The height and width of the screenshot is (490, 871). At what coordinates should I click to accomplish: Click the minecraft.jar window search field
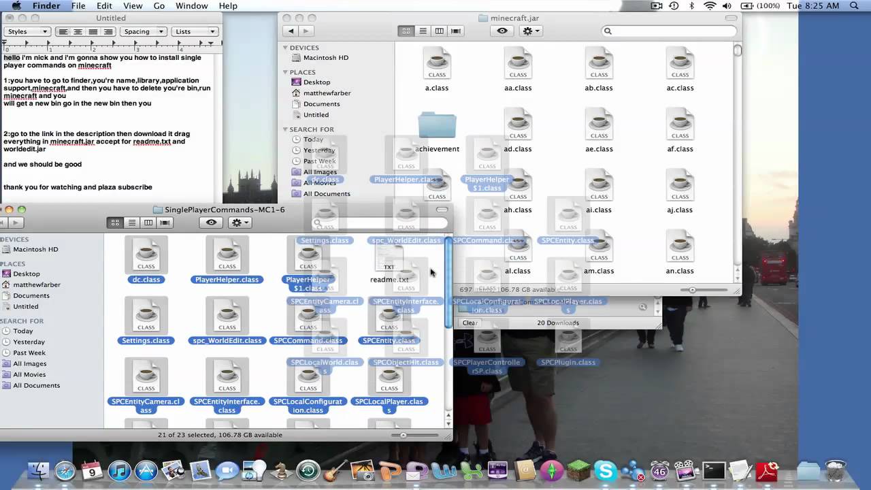point(670,31)
